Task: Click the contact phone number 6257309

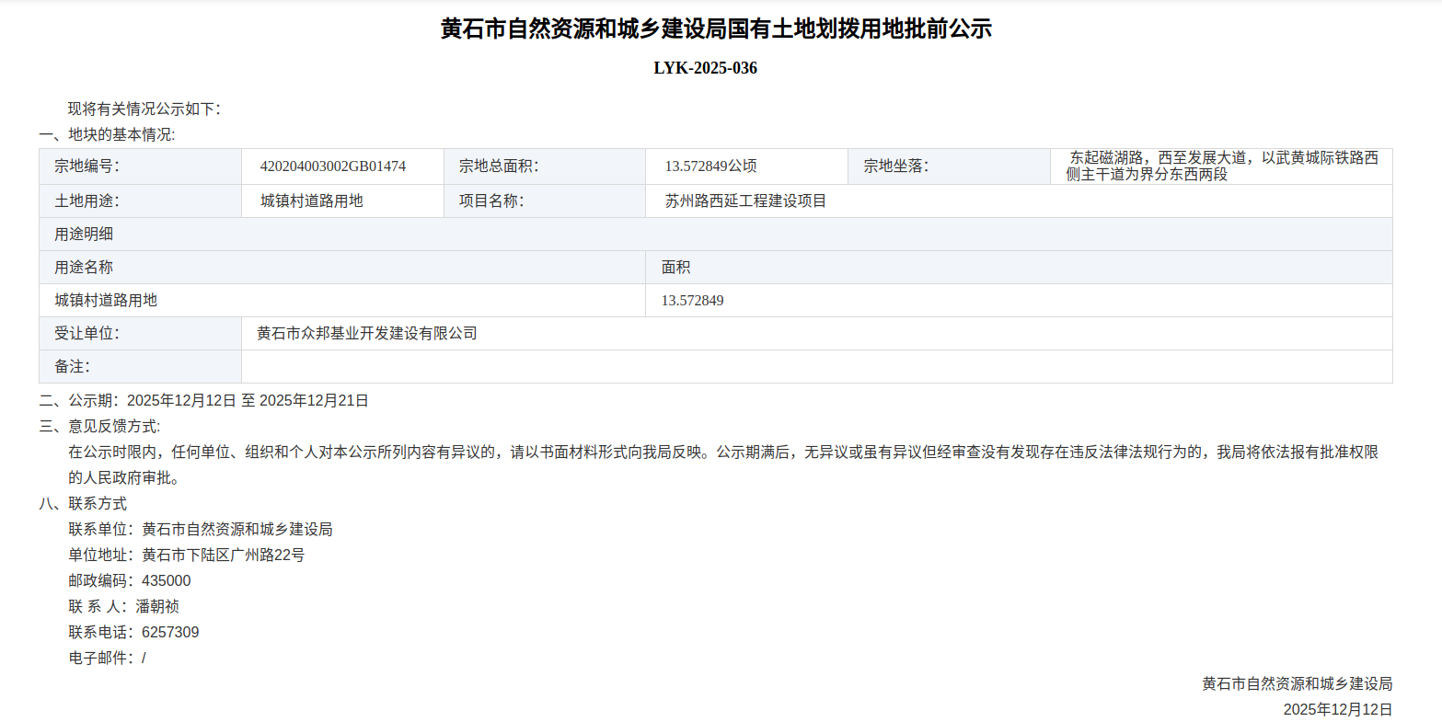Action: coord(170,633)
